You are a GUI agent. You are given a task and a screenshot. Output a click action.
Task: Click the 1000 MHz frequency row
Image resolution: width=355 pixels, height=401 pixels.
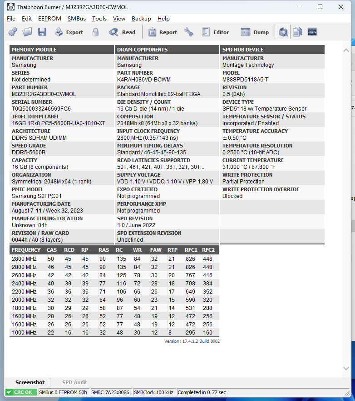click(114, 332)
